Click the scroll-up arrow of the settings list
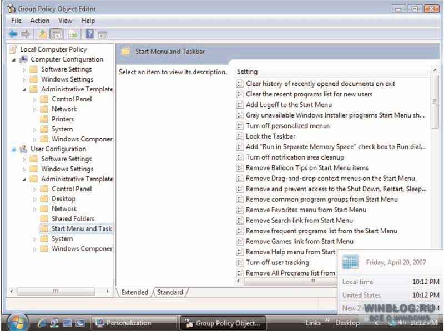Image resolution: width=444 pixels, height=331 pixels. point(435,70)
